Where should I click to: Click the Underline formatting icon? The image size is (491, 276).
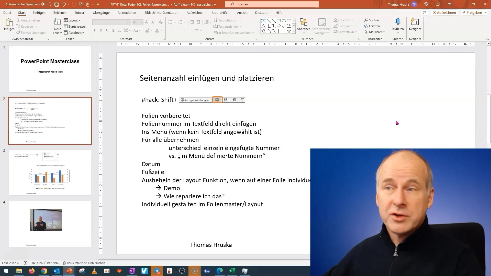[x=107, y=30]
